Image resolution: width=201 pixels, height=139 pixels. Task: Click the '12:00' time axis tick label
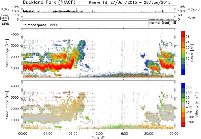point(98,133)
